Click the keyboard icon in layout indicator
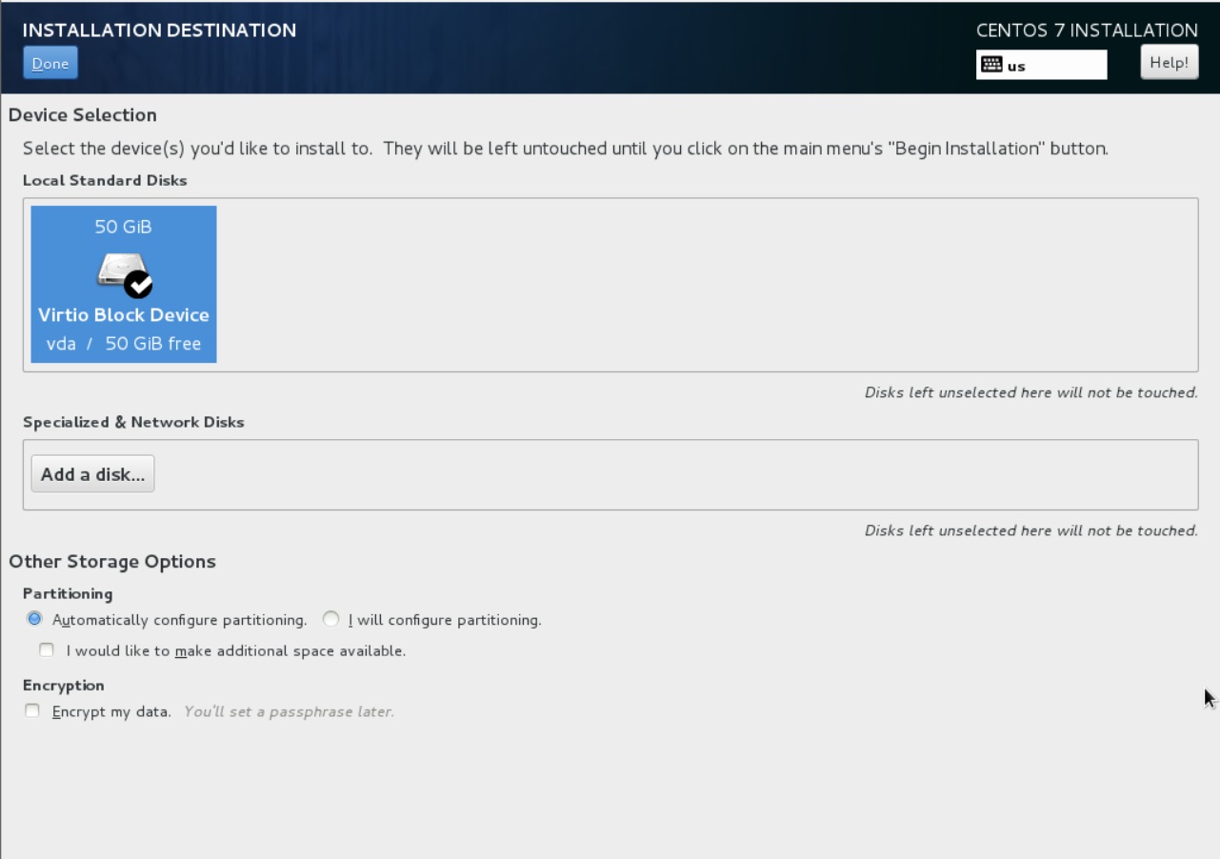1220x859 pixels. [x=990, y=65]
